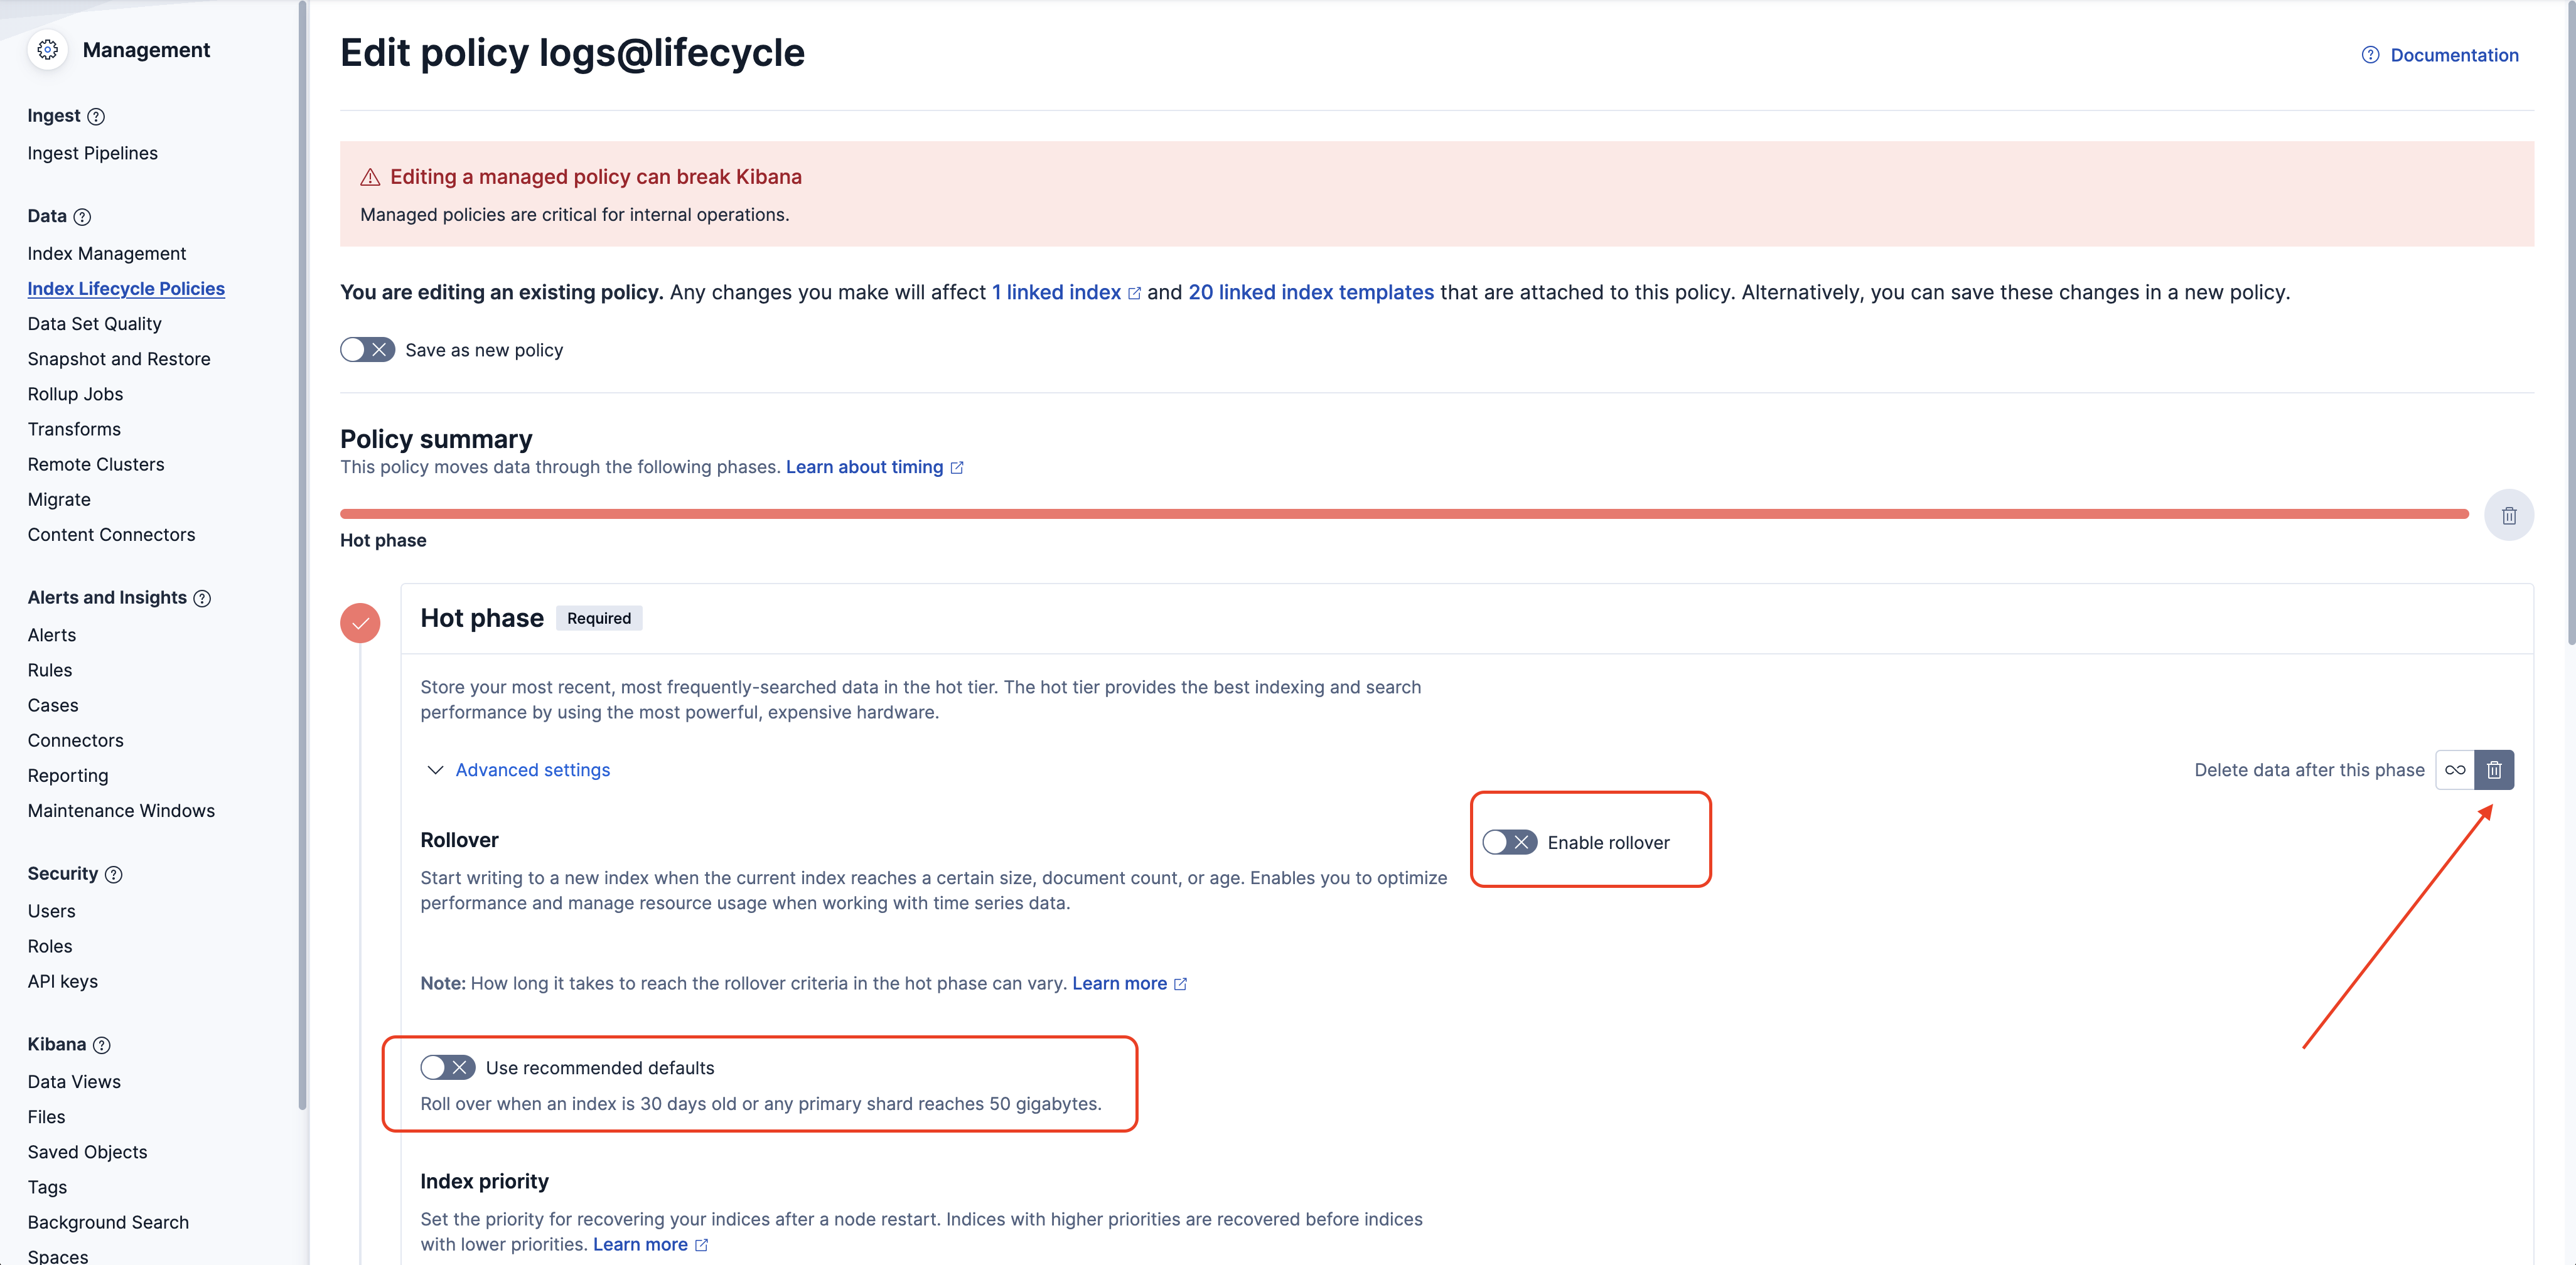Click the Index priority heading
The image size is (2576, 1265).
coord(484,1181)
